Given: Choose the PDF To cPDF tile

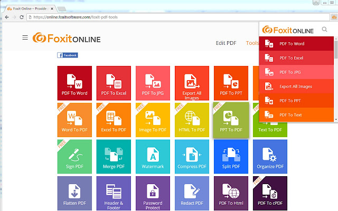Looking at the screenshot, I should coord(270,193).
